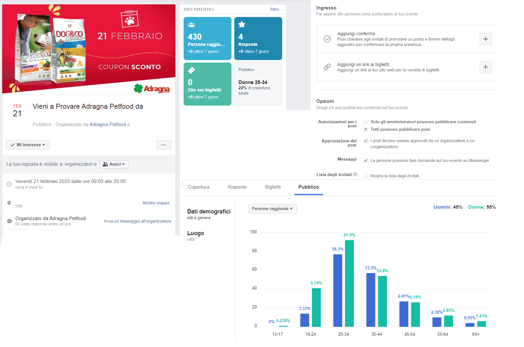524x347 pixels.
Task: Add ticket link with the plus button
Action: (x=486, y=67)
